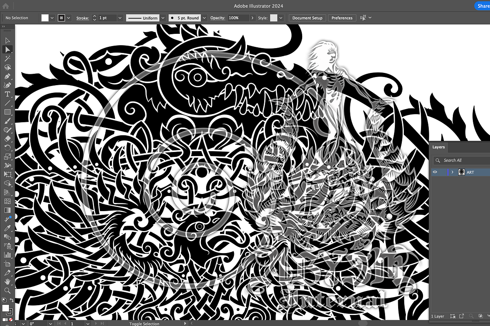Select the Shape Builder tool

7,183
